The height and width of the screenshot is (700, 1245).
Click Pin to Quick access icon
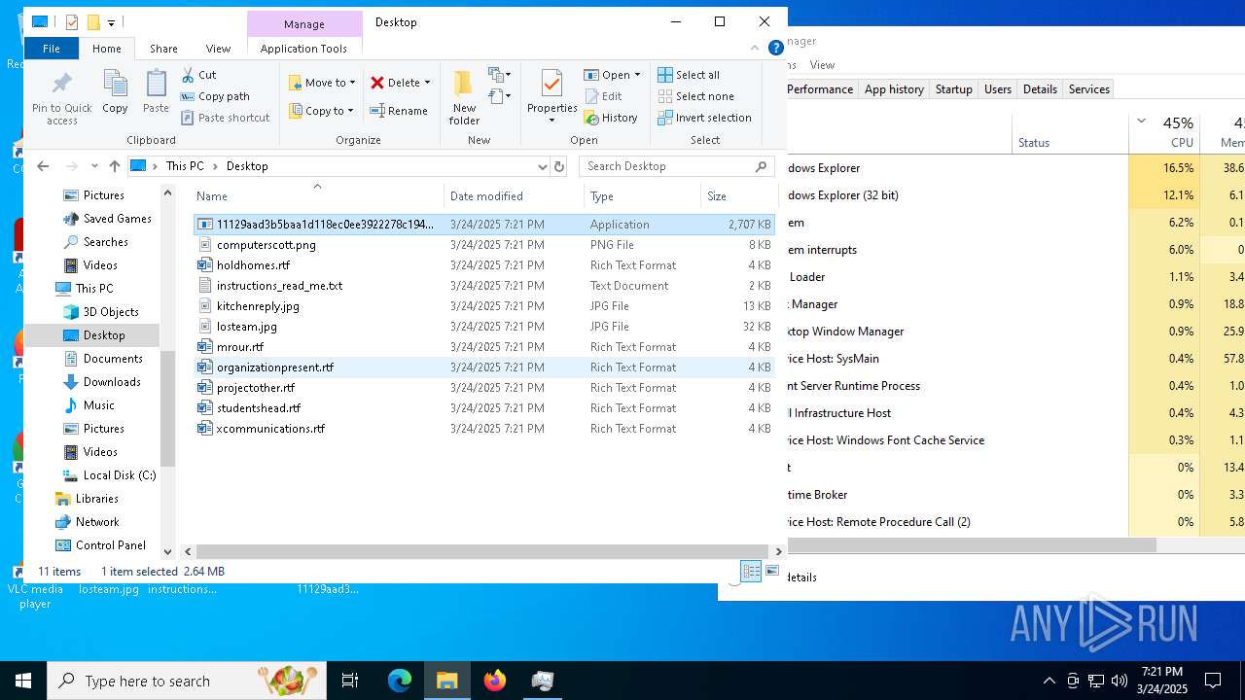tap(62, 97)
